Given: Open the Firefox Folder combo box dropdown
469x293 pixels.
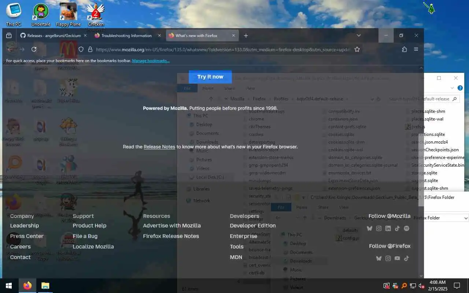Looking at the screenshot, I should (x=466, y=218).
